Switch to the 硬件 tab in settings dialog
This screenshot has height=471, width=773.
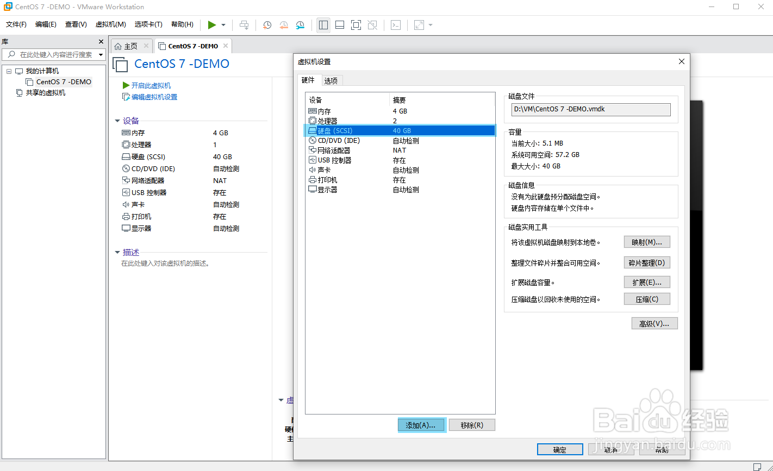tap(308, 80)
